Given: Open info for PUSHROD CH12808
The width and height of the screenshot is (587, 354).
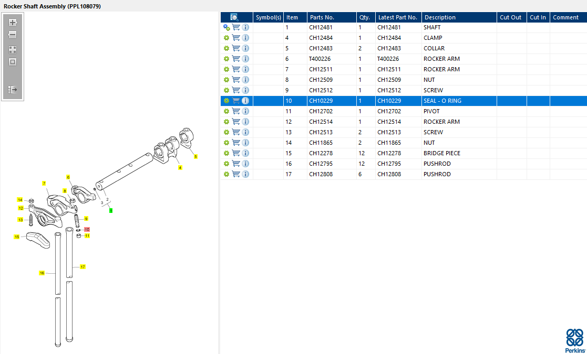Looking at the screenshot, I should [245, 174].
